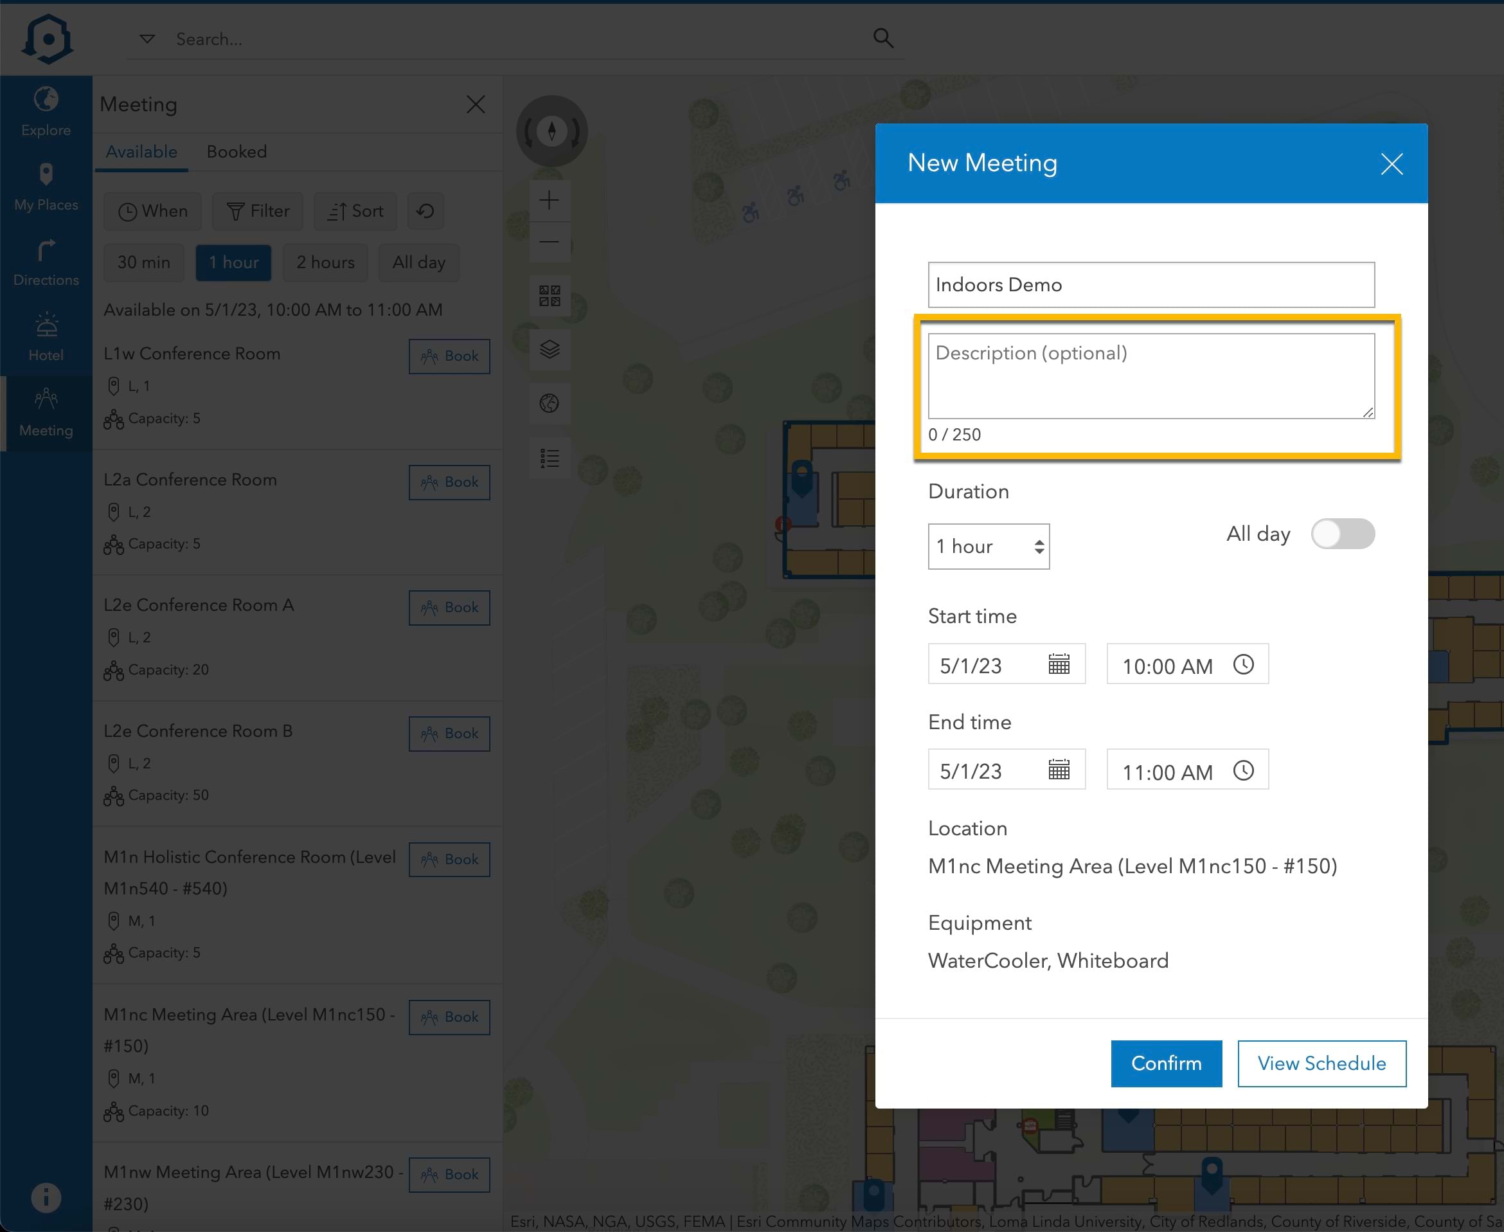This screenshot has height=1232, width=1504.
Task: Open the Hotel sidebar section
Action: coord(46,338)
